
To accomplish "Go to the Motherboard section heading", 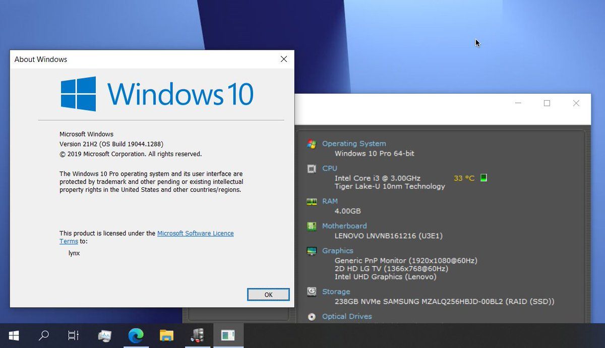I will tap(344, 226).
